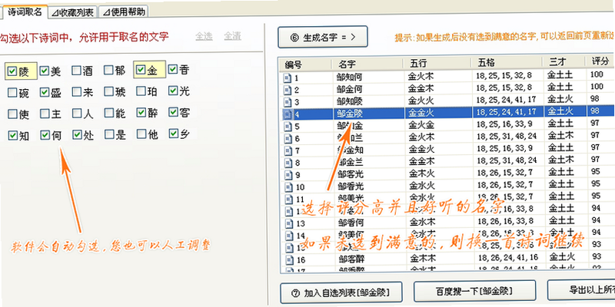Select the name 邹客光
Image resolution: width=615 pixels, height=307 pixels.
tap(351, 174)
